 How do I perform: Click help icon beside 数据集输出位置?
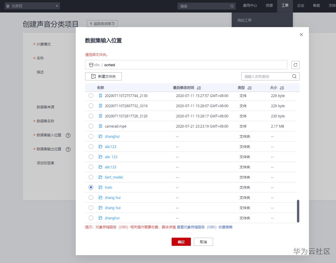click(68, 149)
